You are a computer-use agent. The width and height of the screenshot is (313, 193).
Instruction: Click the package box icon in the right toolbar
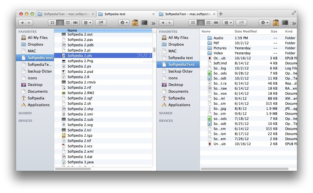(x=276, y=23)
